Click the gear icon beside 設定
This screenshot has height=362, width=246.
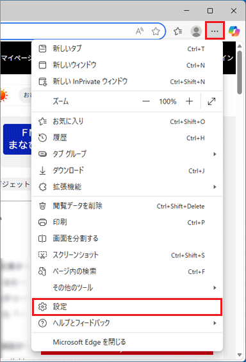42,306
